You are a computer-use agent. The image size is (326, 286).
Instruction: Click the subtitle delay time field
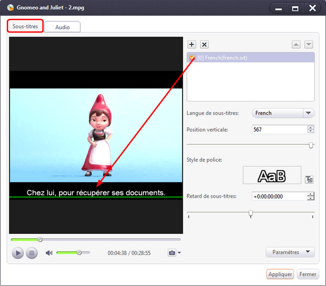(x=279, y=196)
